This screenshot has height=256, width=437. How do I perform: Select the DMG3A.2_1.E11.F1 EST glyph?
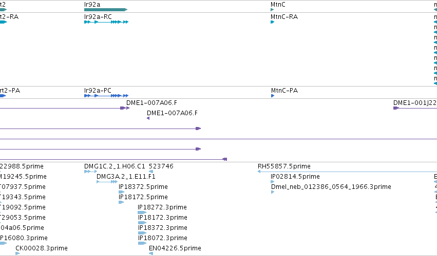click(107, 182)
